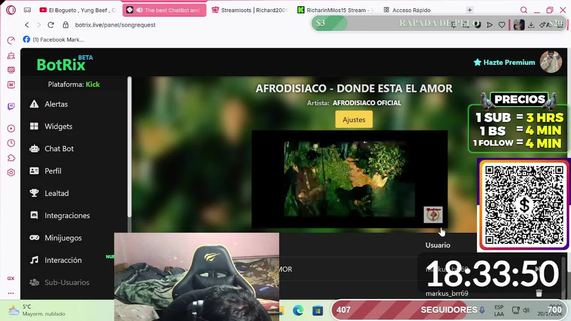Open the Facebook Marketplace bookmark
Screen dimensions: 571x321
click(54, 40)
